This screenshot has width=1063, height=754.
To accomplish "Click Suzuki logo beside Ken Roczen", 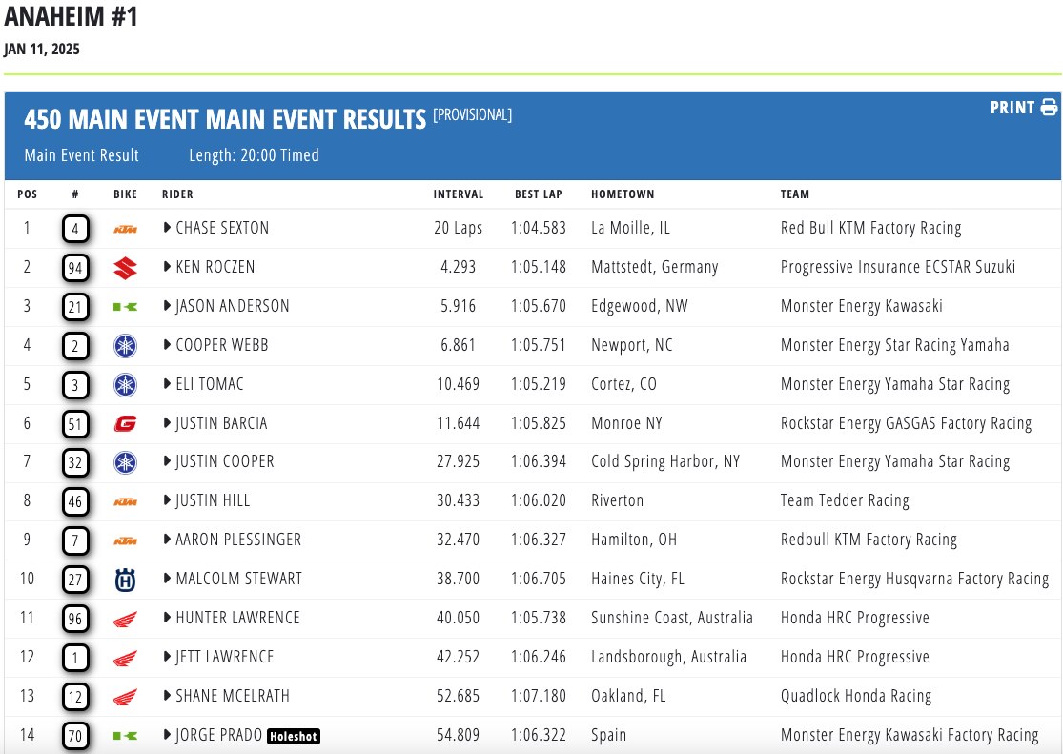I will [x=125, y=268].
